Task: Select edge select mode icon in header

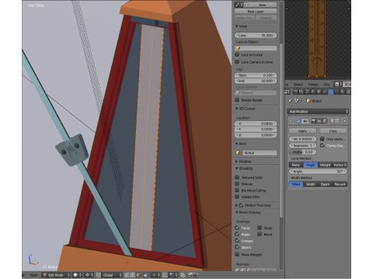Action: tap(132, 275)
